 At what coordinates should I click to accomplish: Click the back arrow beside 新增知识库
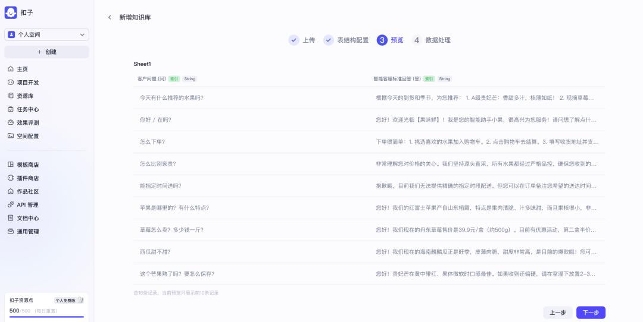coord(110,17)
